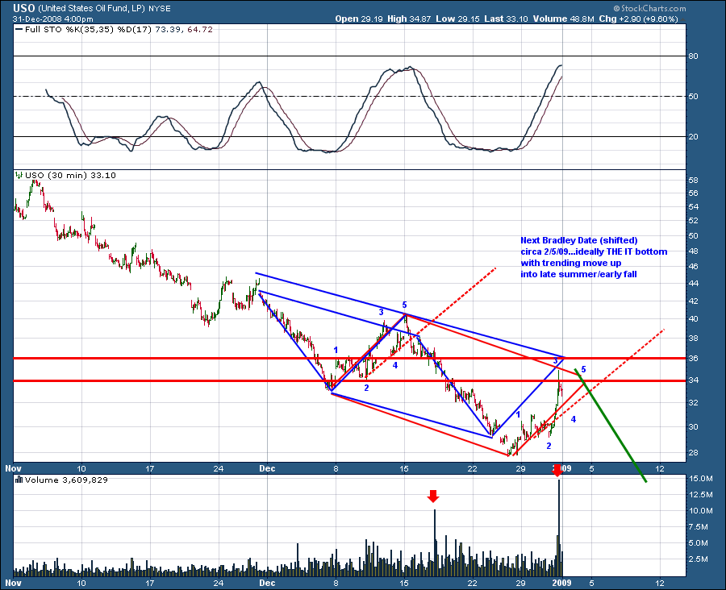Screen dimensions: 726x590
Task: Click the 7.5M label on volume axis
Action: [699, 527]
